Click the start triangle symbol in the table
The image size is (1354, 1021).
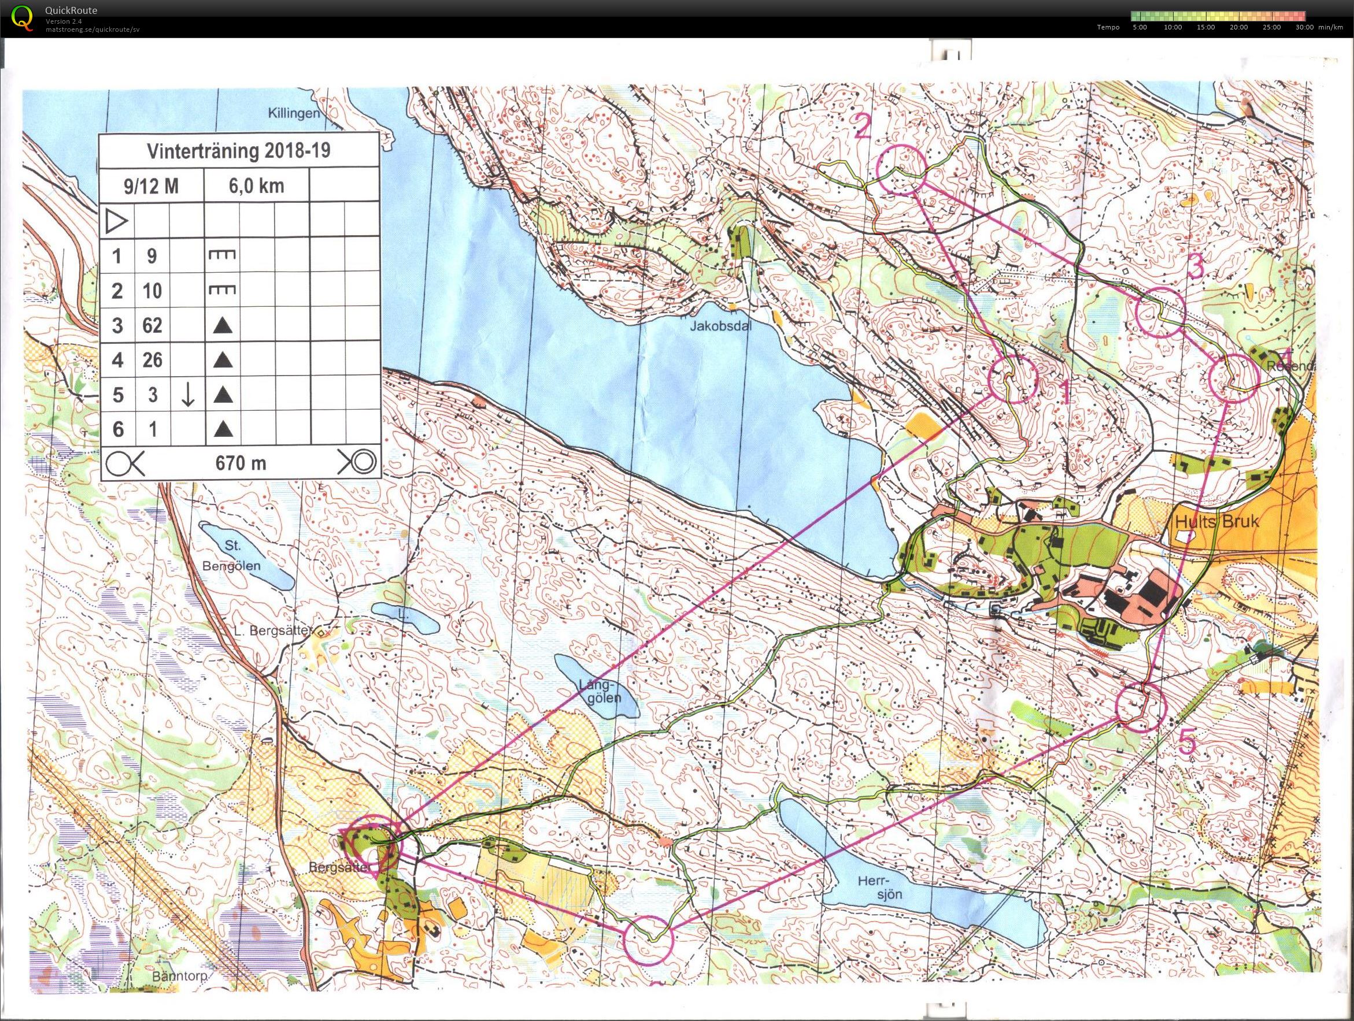point(116,221)
